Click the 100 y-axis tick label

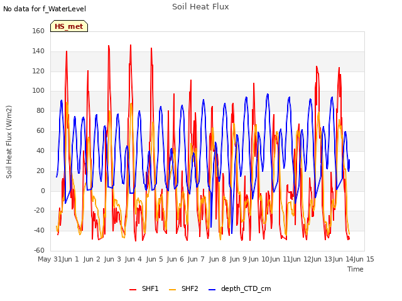(38, 90)
